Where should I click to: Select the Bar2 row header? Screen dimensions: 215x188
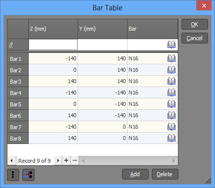pos(18,70)
